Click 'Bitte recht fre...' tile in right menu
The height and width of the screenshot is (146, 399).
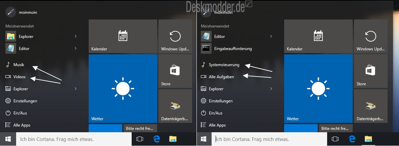[336, 128]
